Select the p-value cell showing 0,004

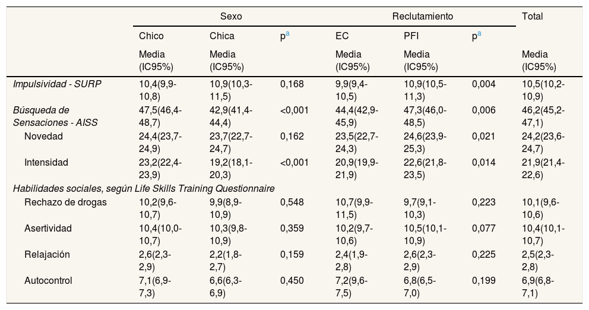pyautogui.click(x=483, y=84)
